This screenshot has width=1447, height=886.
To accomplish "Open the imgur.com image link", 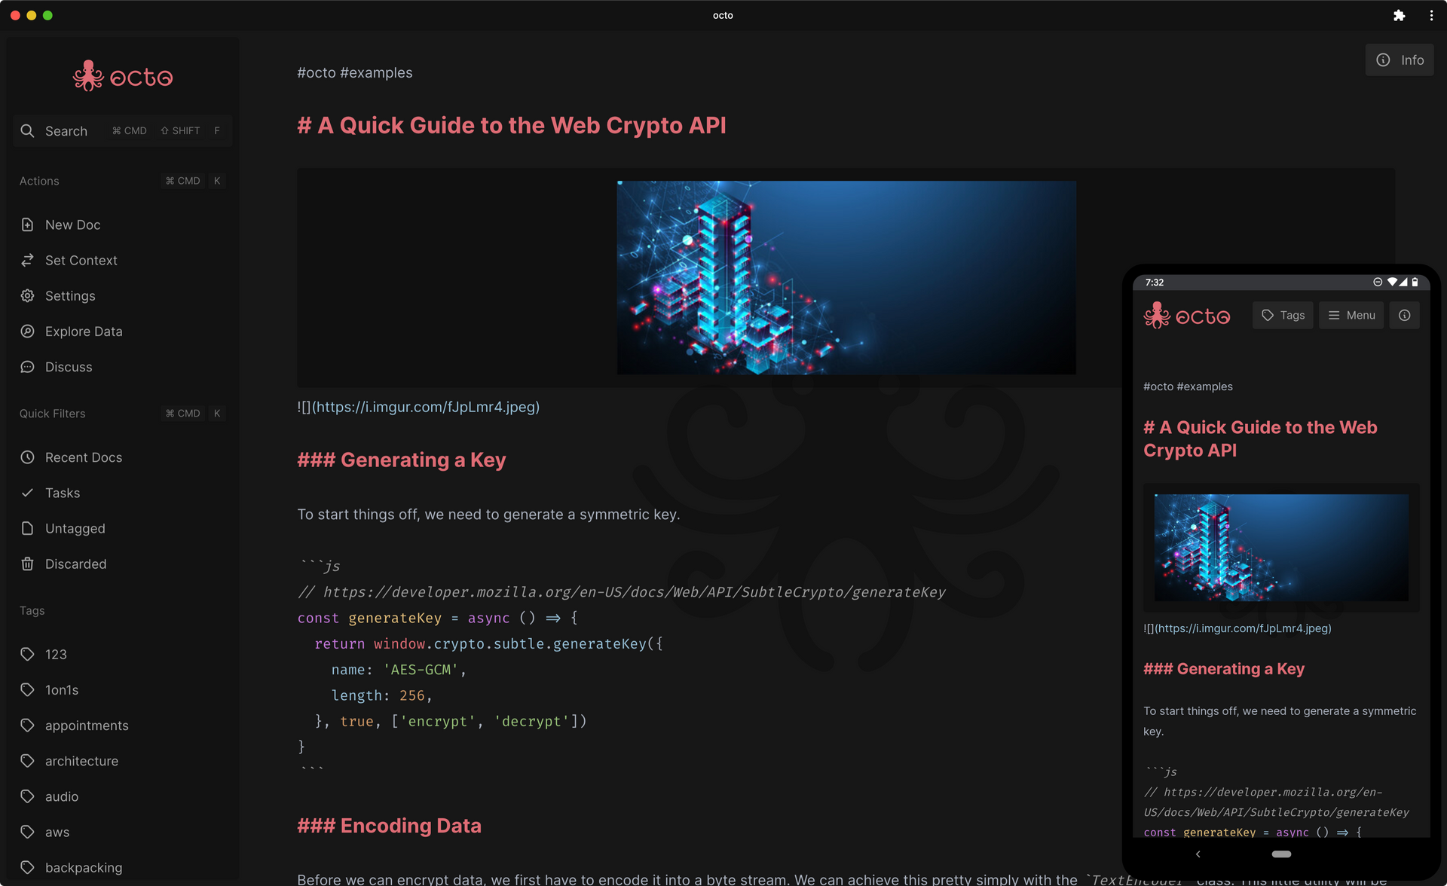I will coord(426,407).
